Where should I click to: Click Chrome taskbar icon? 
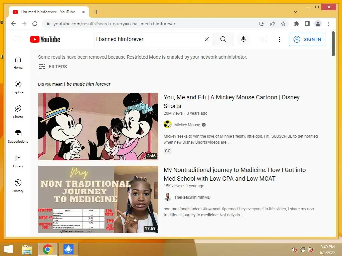[x=48, y=249]
